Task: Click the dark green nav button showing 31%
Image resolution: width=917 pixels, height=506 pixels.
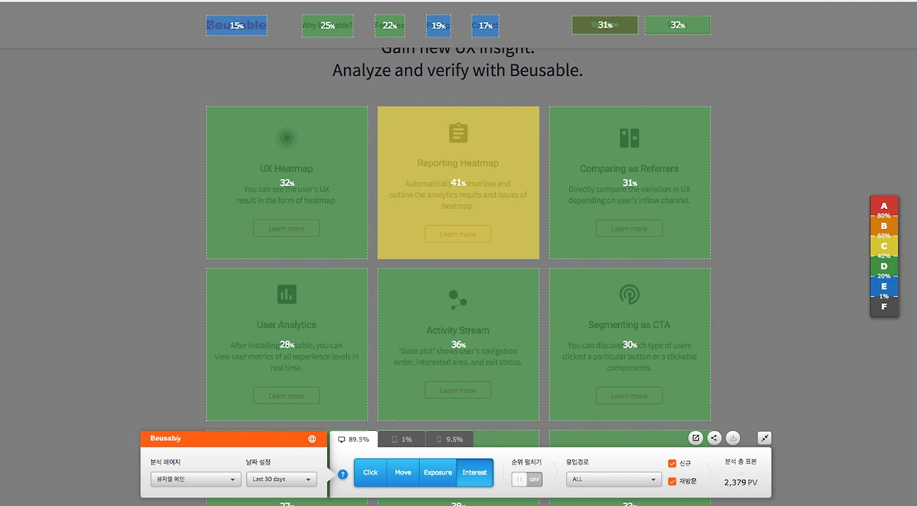Action: click(x=605, y=25)
